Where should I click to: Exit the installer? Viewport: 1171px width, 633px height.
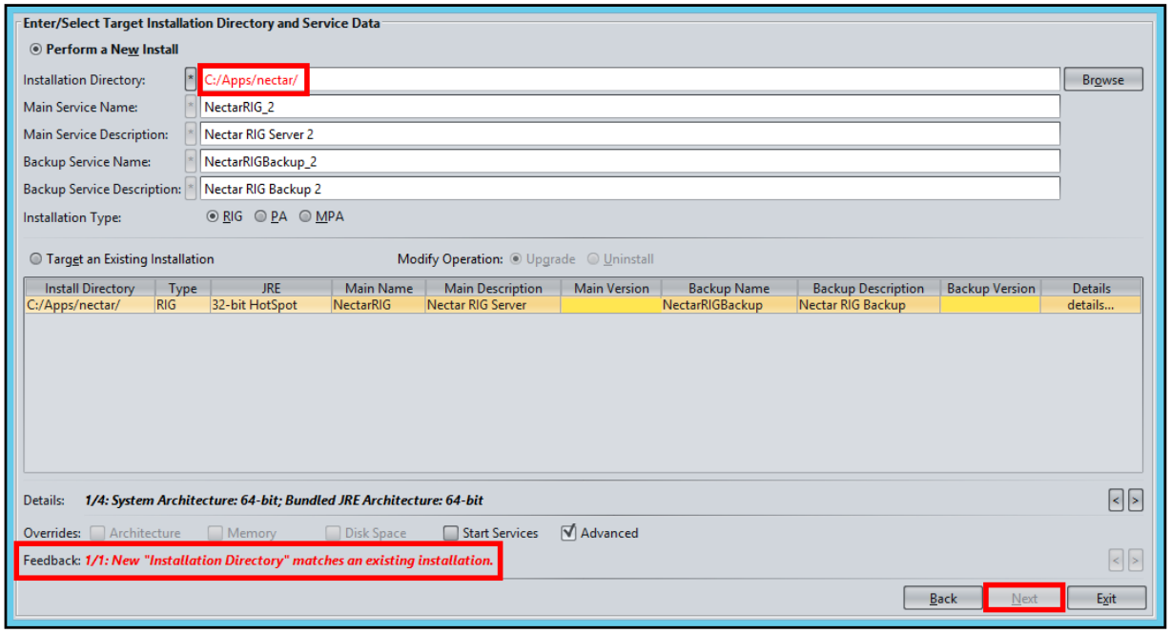click(x=1106, y=599)
